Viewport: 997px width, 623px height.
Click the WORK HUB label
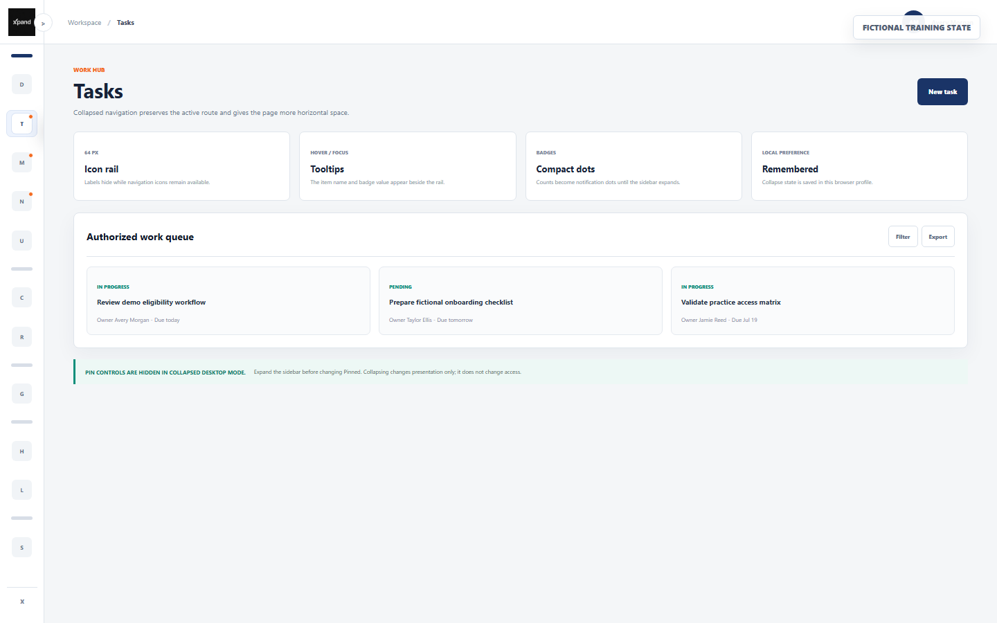click(89, 70)
